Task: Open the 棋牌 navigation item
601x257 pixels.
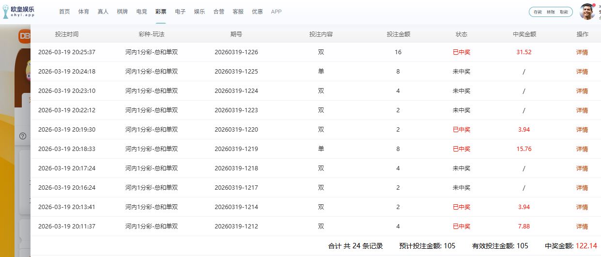Action: (122, 12)
